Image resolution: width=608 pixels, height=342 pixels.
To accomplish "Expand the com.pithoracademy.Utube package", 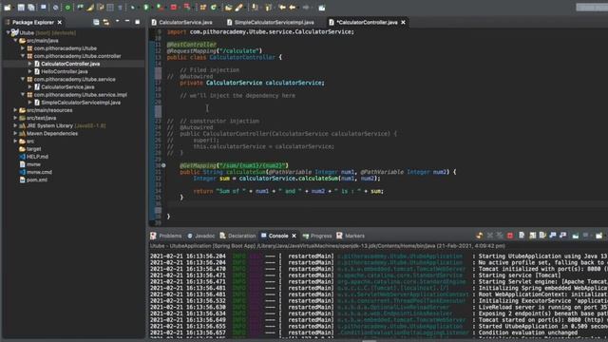I will 23,48.
